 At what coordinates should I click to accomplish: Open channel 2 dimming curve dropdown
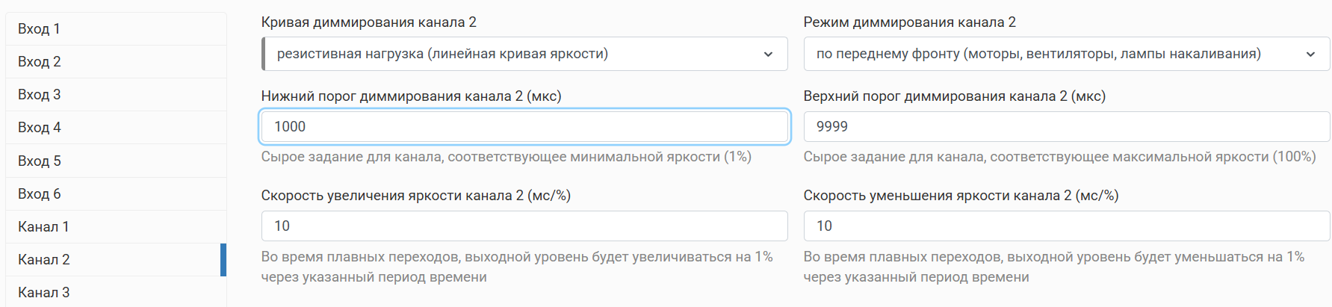point(524,54)
